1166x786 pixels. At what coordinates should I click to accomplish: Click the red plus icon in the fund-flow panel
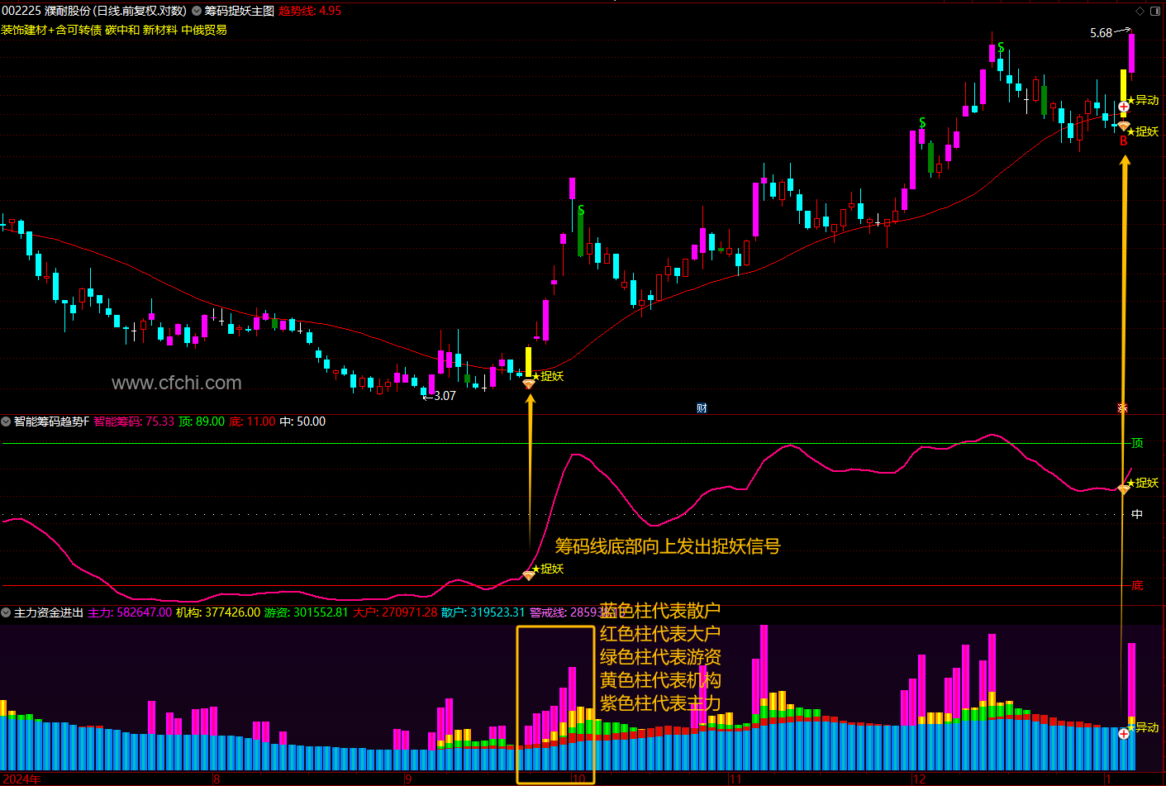coord(1124,734)
